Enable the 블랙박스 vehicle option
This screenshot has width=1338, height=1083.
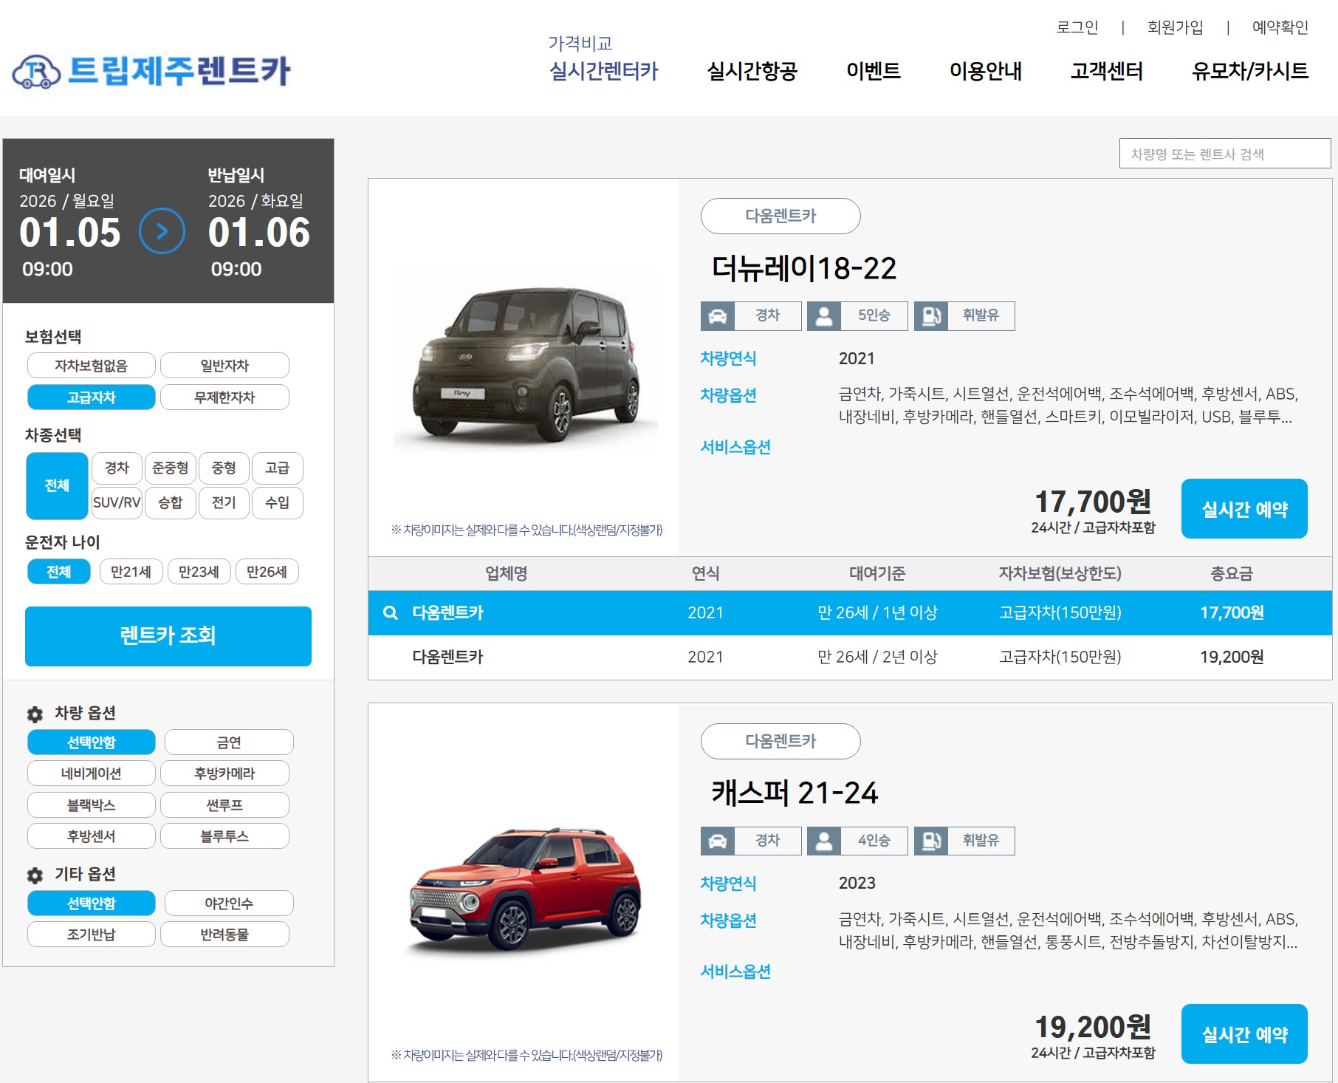92,805
